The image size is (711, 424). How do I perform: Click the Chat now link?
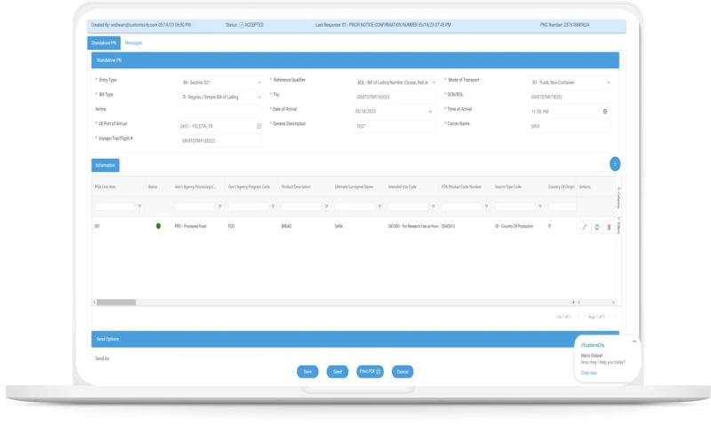pyautogui.click(x=588, y=373)
